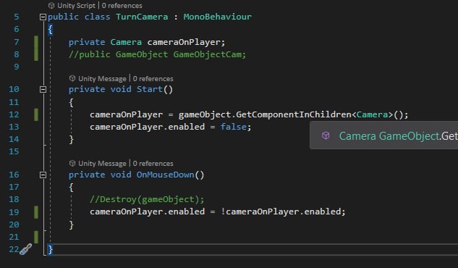Click the closing brace on line 22
This screenshot has width=458, height=268.
click(x=50, y=250)
